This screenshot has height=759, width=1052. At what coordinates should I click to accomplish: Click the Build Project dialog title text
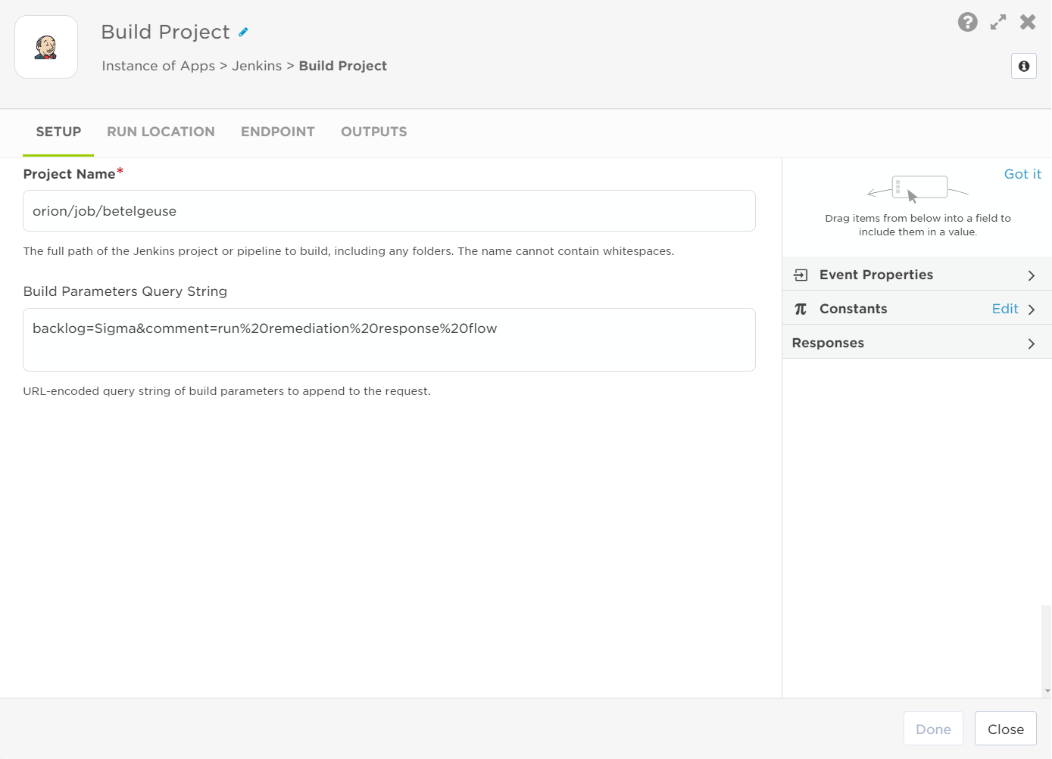coord(165,32)
